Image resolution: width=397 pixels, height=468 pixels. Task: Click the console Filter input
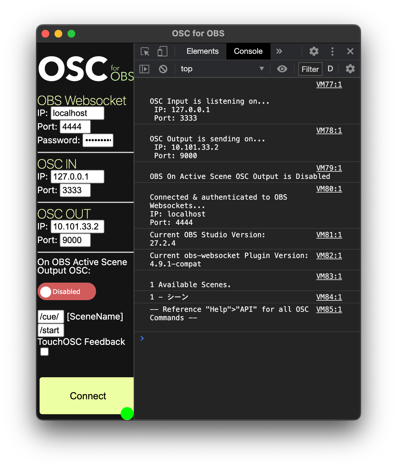pyautogui.click(x=310, y=69)
